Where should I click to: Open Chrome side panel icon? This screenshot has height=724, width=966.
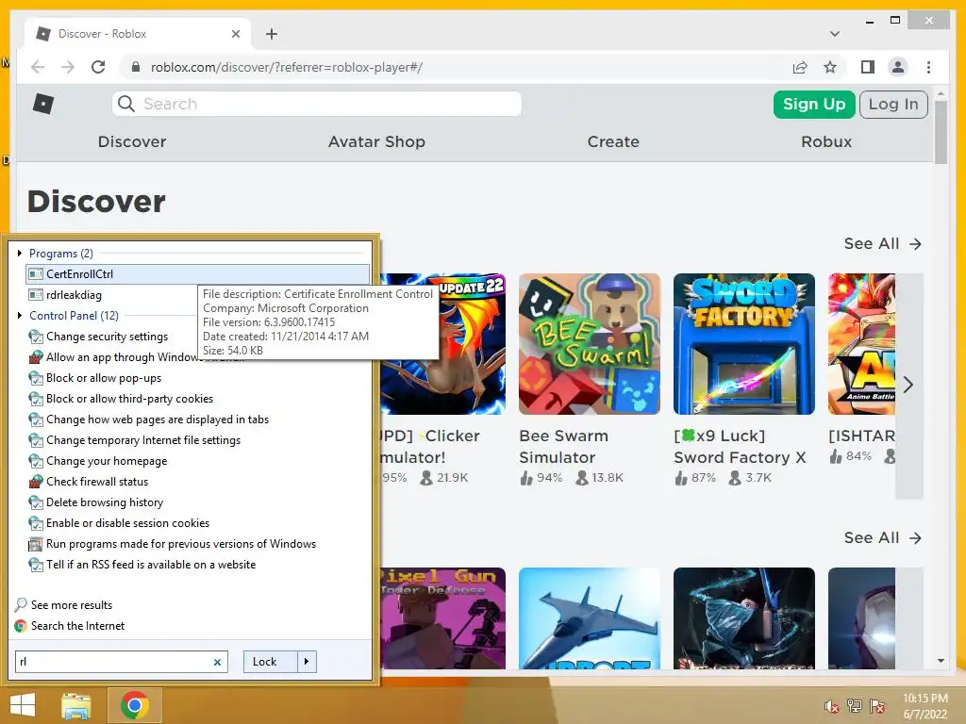[868, 67]
